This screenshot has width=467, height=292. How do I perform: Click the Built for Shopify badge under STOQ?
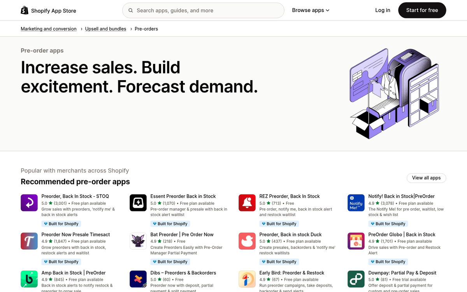point(61,223)
